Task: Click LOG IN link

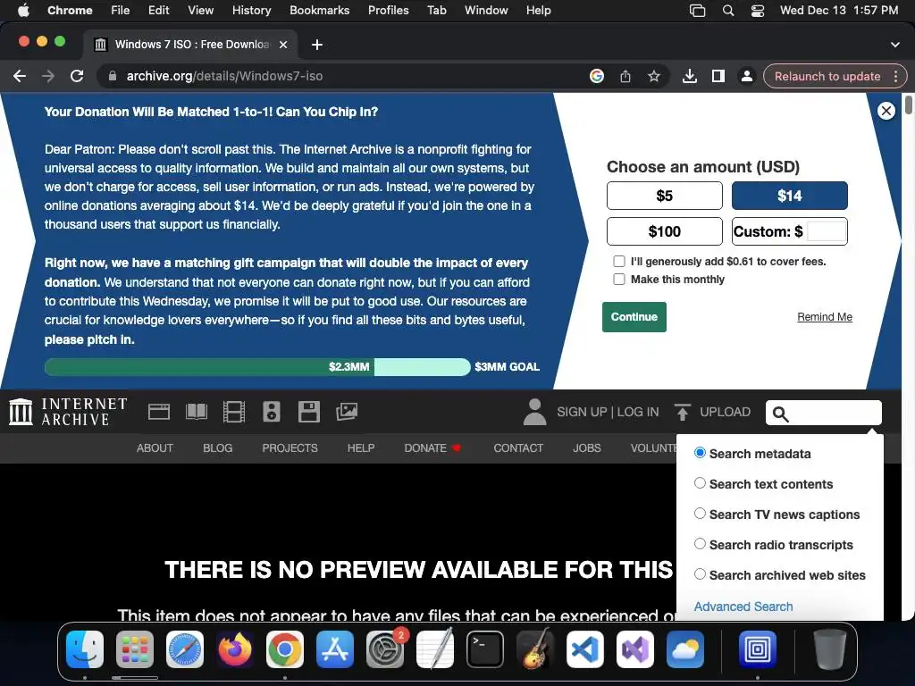Action: point(638,412)
